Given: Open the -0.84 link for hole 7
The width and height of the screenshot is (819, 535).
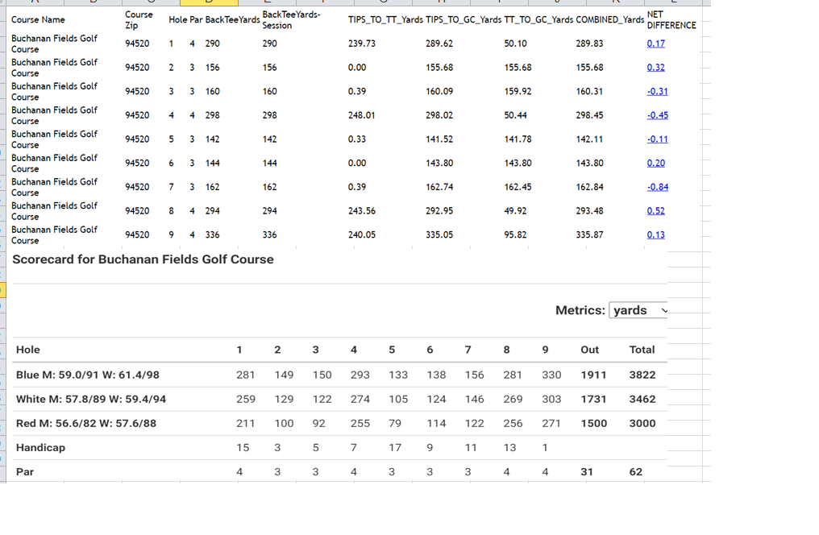Looking at the screenshot, I should 657,187.
